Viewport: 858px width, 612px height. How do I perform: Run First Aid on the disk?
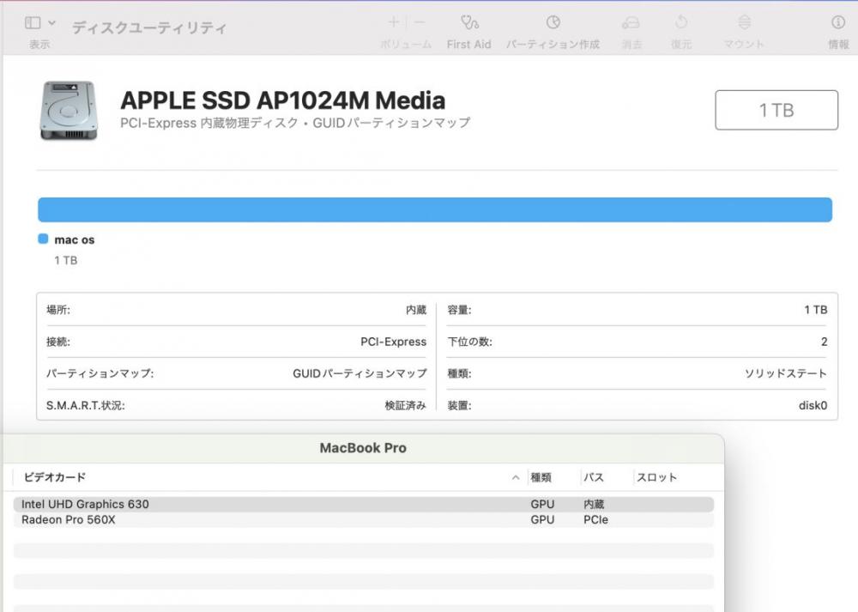[468, 22]
